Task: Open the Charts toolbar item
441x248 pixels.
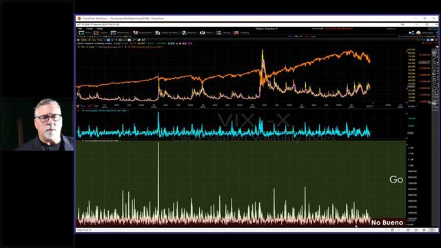Action: click(101, 33)
